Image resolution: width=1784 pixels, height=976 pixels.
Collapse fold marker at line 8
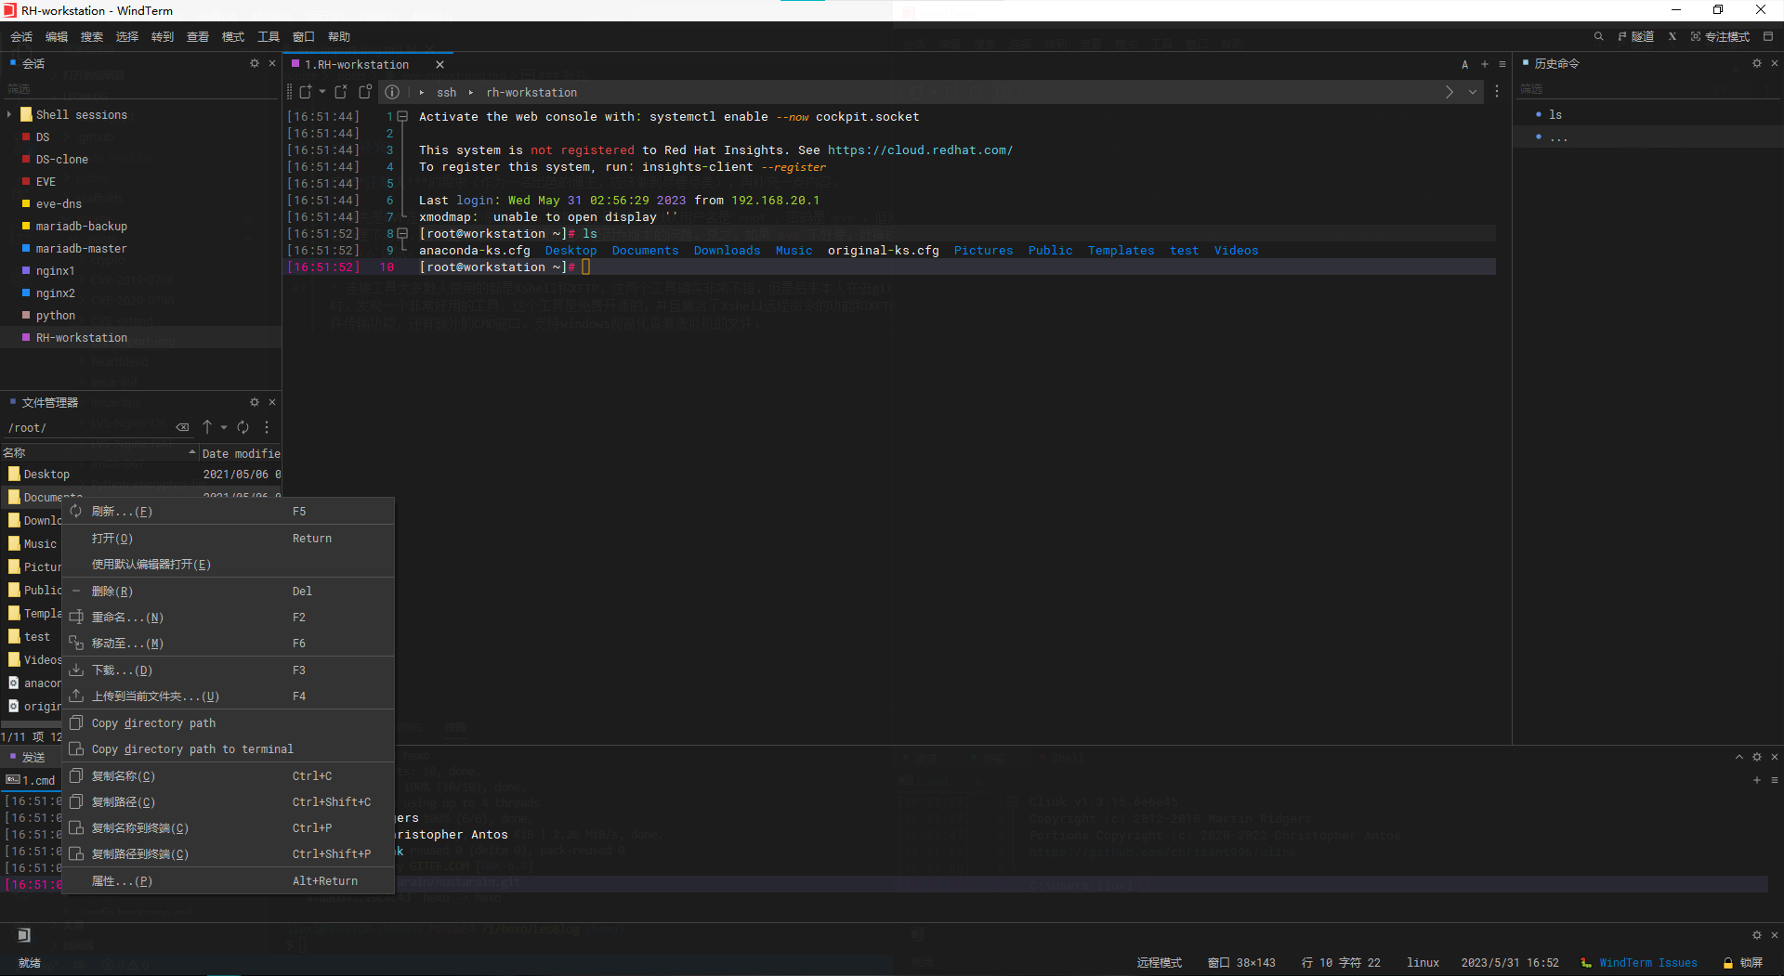[402, 233]
